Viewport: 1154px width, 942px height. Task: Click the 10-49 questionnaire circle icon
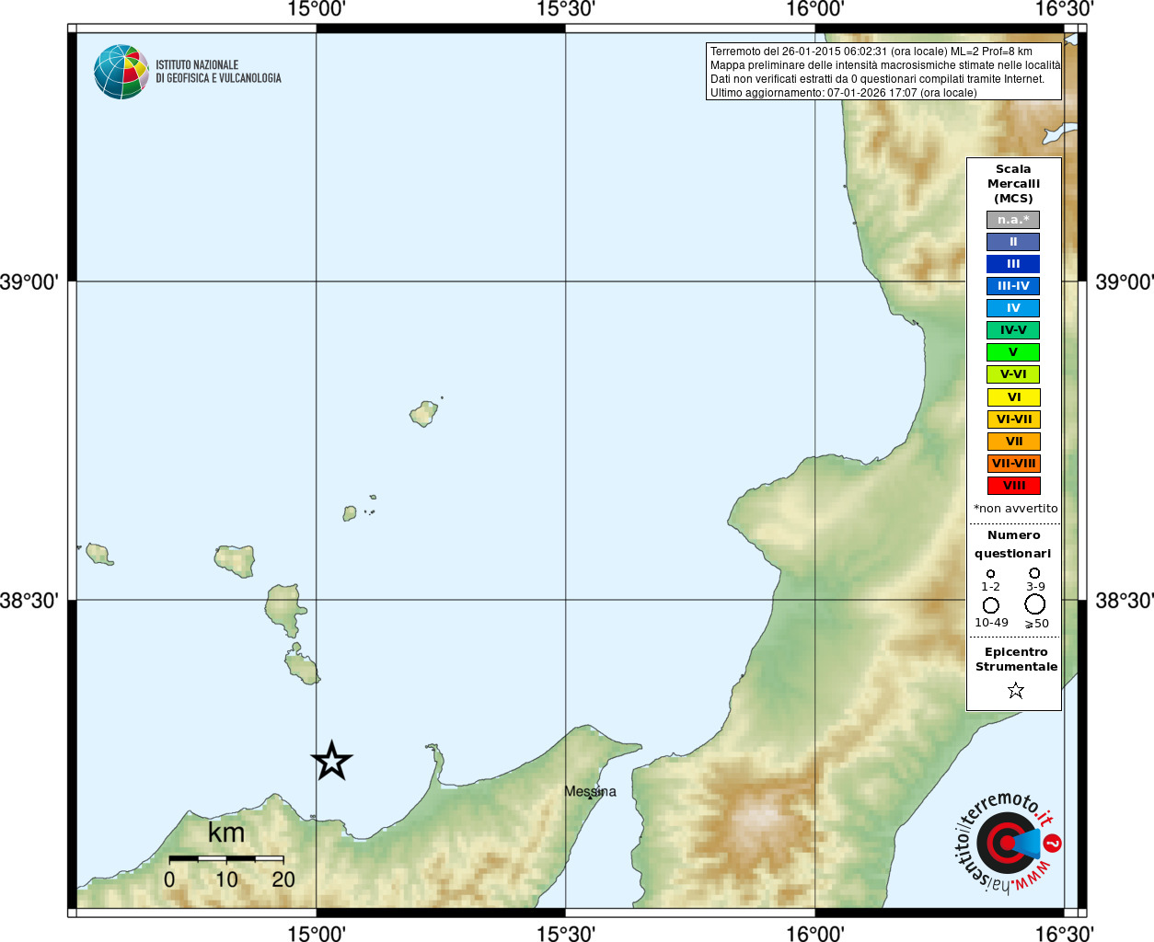pos(990,605)
